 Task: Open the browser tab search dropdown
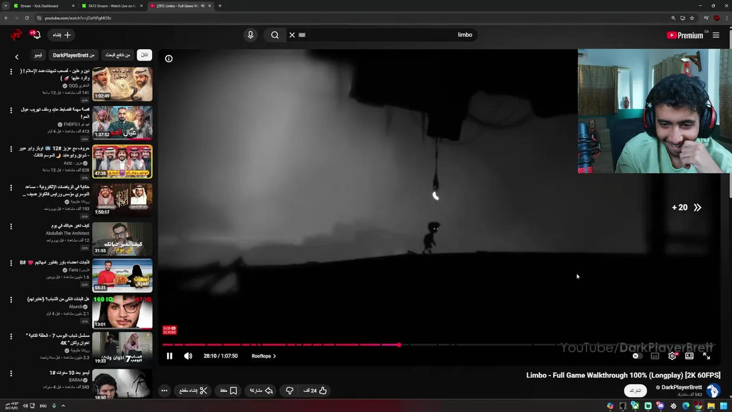(x=6, y=6)
